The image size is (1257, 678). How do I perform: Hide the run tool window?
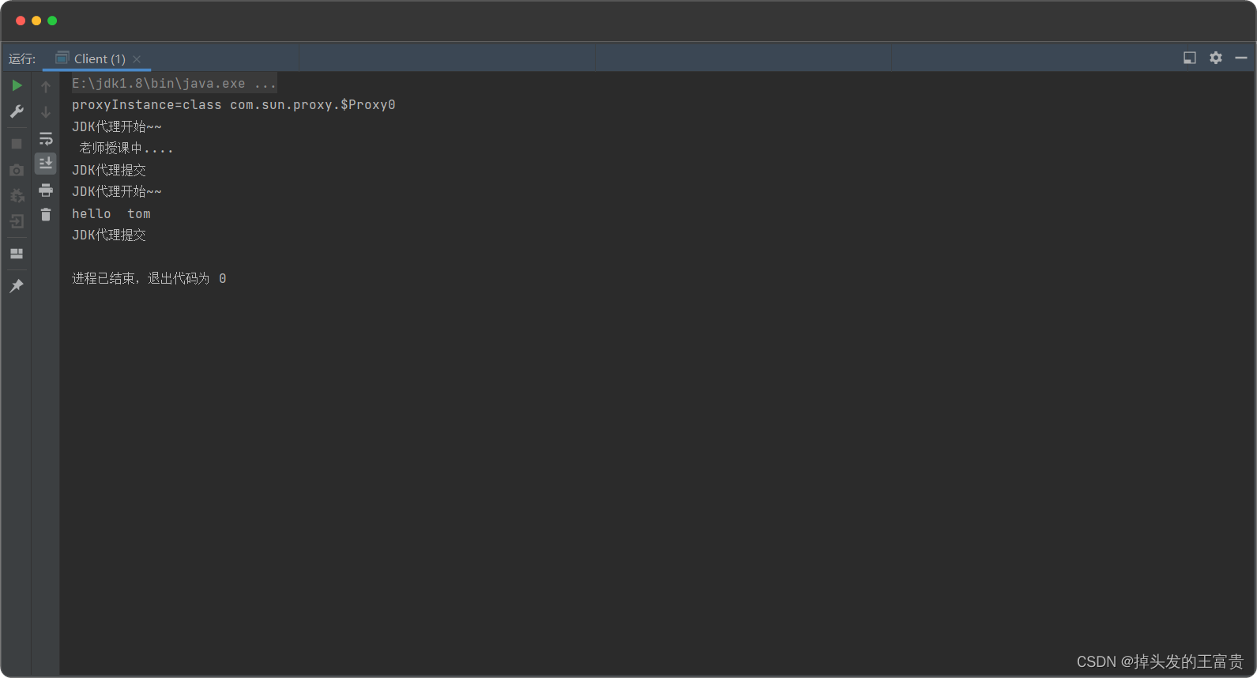click(x=1241, y=58)
